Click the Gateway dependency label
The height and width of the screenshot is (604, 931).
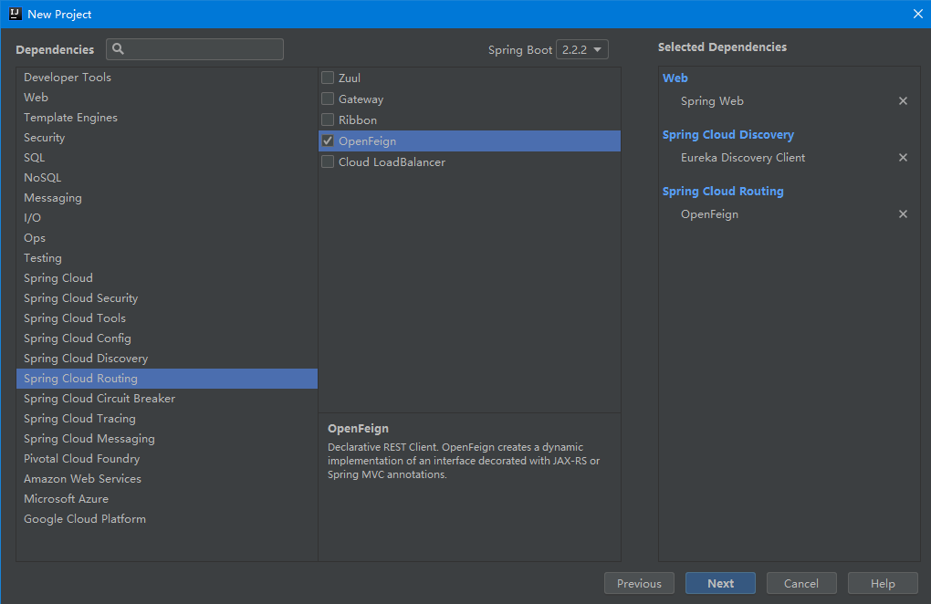point(361,99)
